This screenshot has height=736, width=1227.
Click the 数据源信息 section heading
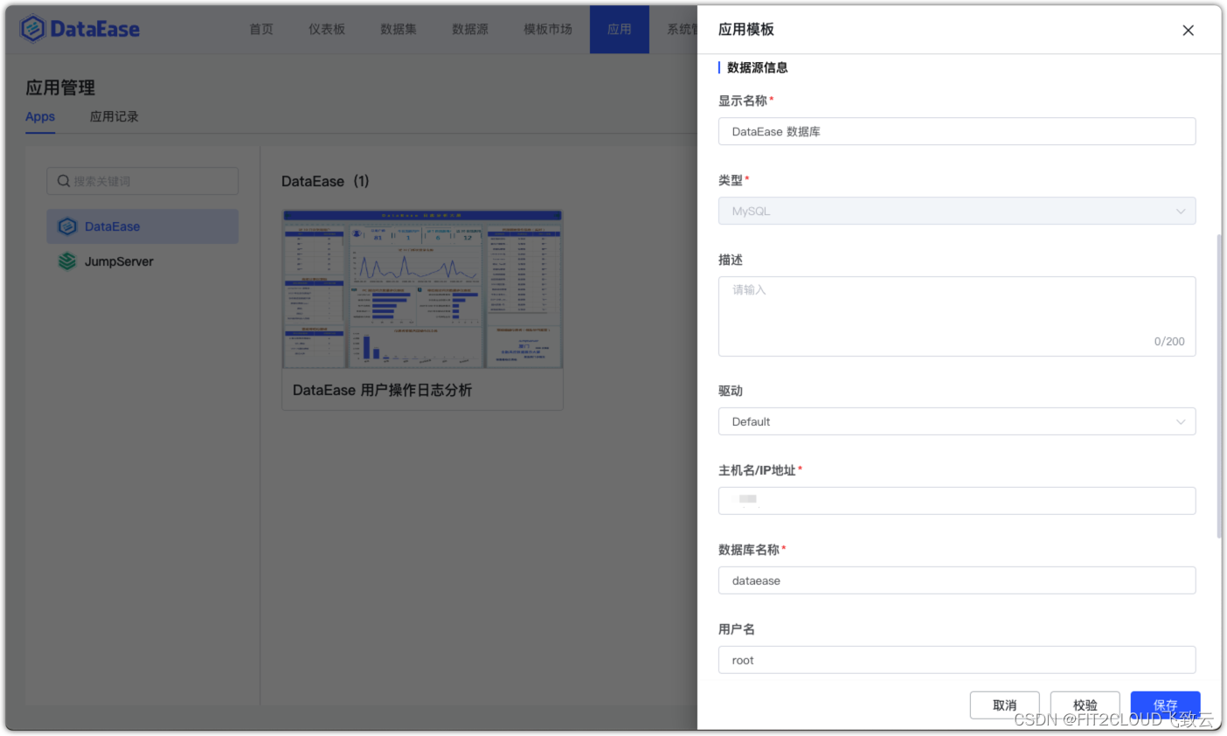click(x=757, y=67)
